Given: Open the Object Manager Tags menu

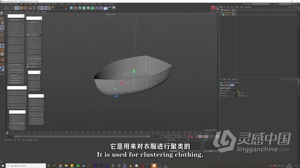Looking at the screenshot, I should 241,7.
